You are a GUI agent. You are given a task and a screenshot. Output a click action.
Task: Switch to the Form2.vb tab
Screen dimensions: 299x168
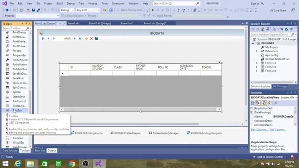[73, 23]
